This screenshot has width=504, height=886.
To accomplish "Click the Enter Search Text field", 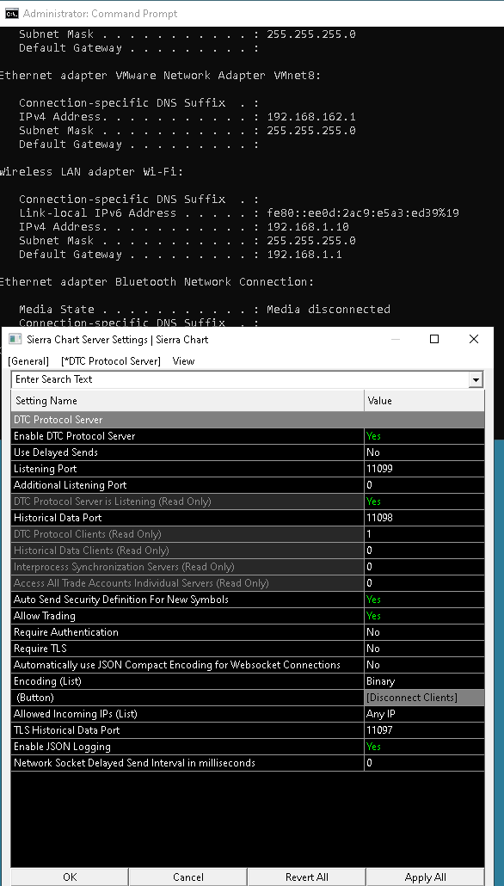I will click(240, 379).
